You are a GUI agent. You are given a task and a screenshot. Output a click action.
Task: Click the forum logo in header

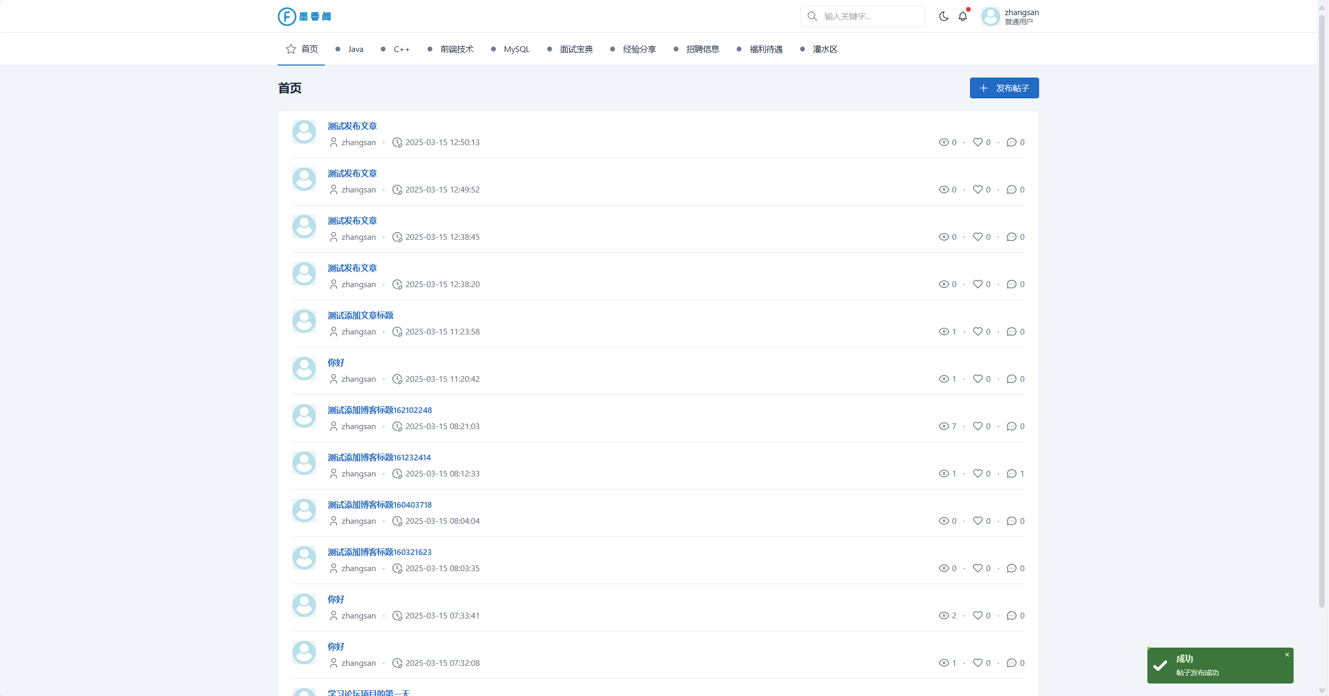coord(304,16)
